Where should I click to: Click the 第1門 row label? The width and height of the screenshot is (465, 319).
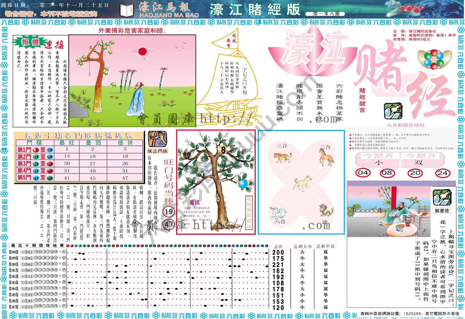(35, 150)
